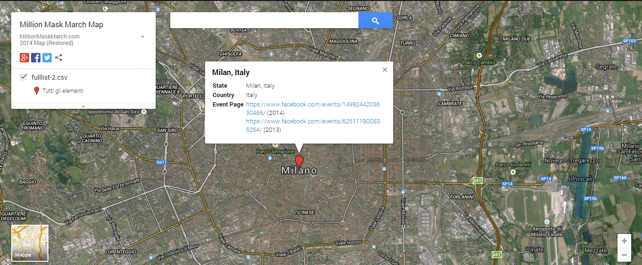Share map on Twitter
Image resolution: width=642 pixels, height=265 pixels.
point(47,58)
